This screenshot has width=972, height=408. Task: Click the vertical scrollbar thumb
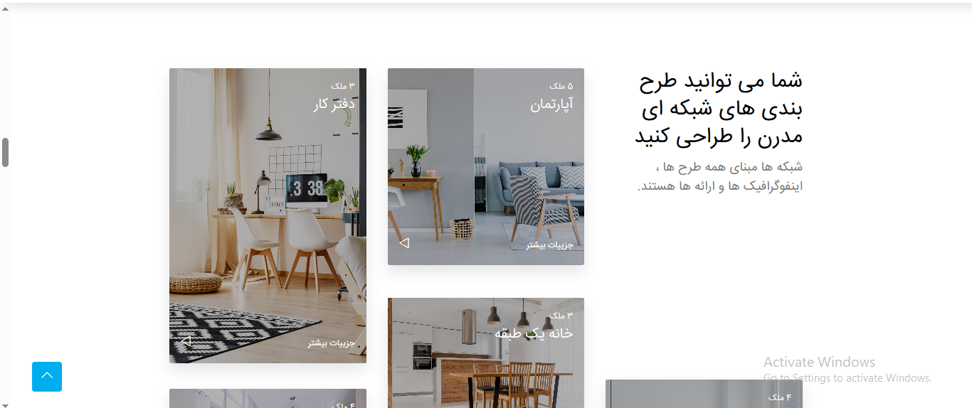click(5, 153)
